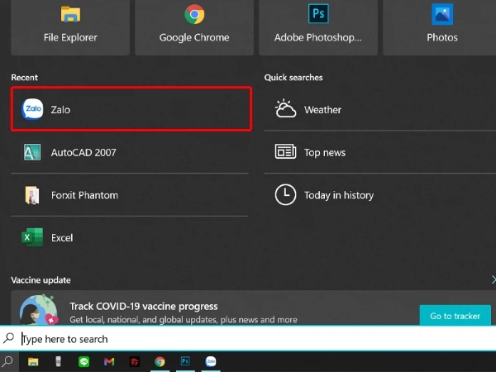This screenshot has width=496, height=372.
Task: Open the Adobe Photoshop app tile
Action: (318, 25)
